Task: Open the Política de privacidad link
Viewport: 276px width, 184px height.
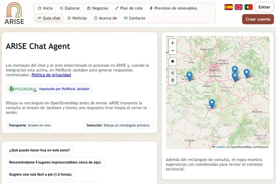Action: 51,75
